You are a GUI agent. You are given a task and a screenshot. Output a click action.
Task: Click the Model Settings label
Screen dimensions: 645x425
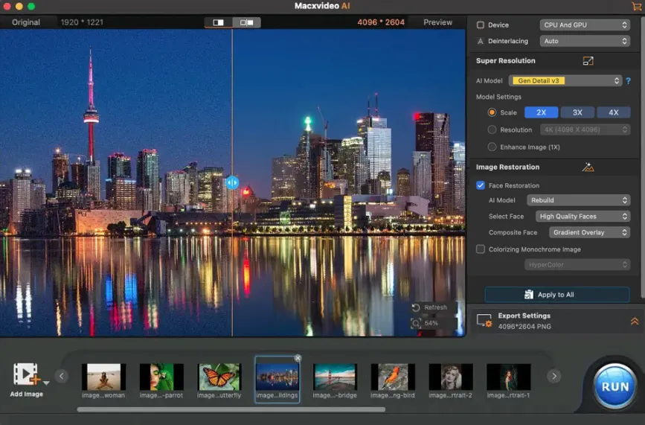coord(498,97)
